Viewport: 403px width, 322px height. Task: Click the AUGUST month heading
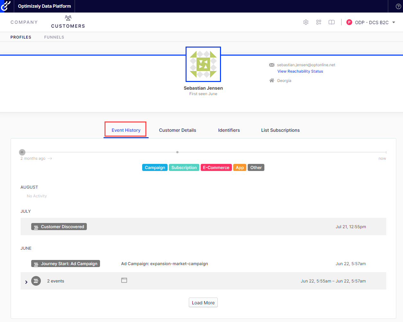pos(29,187)
